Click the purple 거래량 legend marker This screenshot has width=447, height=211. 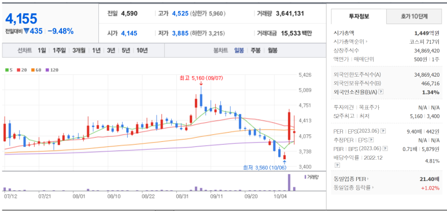305,177
